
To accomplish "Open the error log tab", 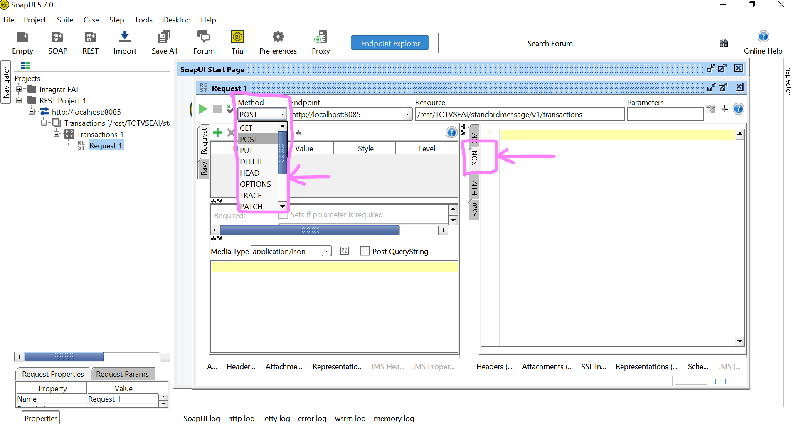I will click(312, 418).
